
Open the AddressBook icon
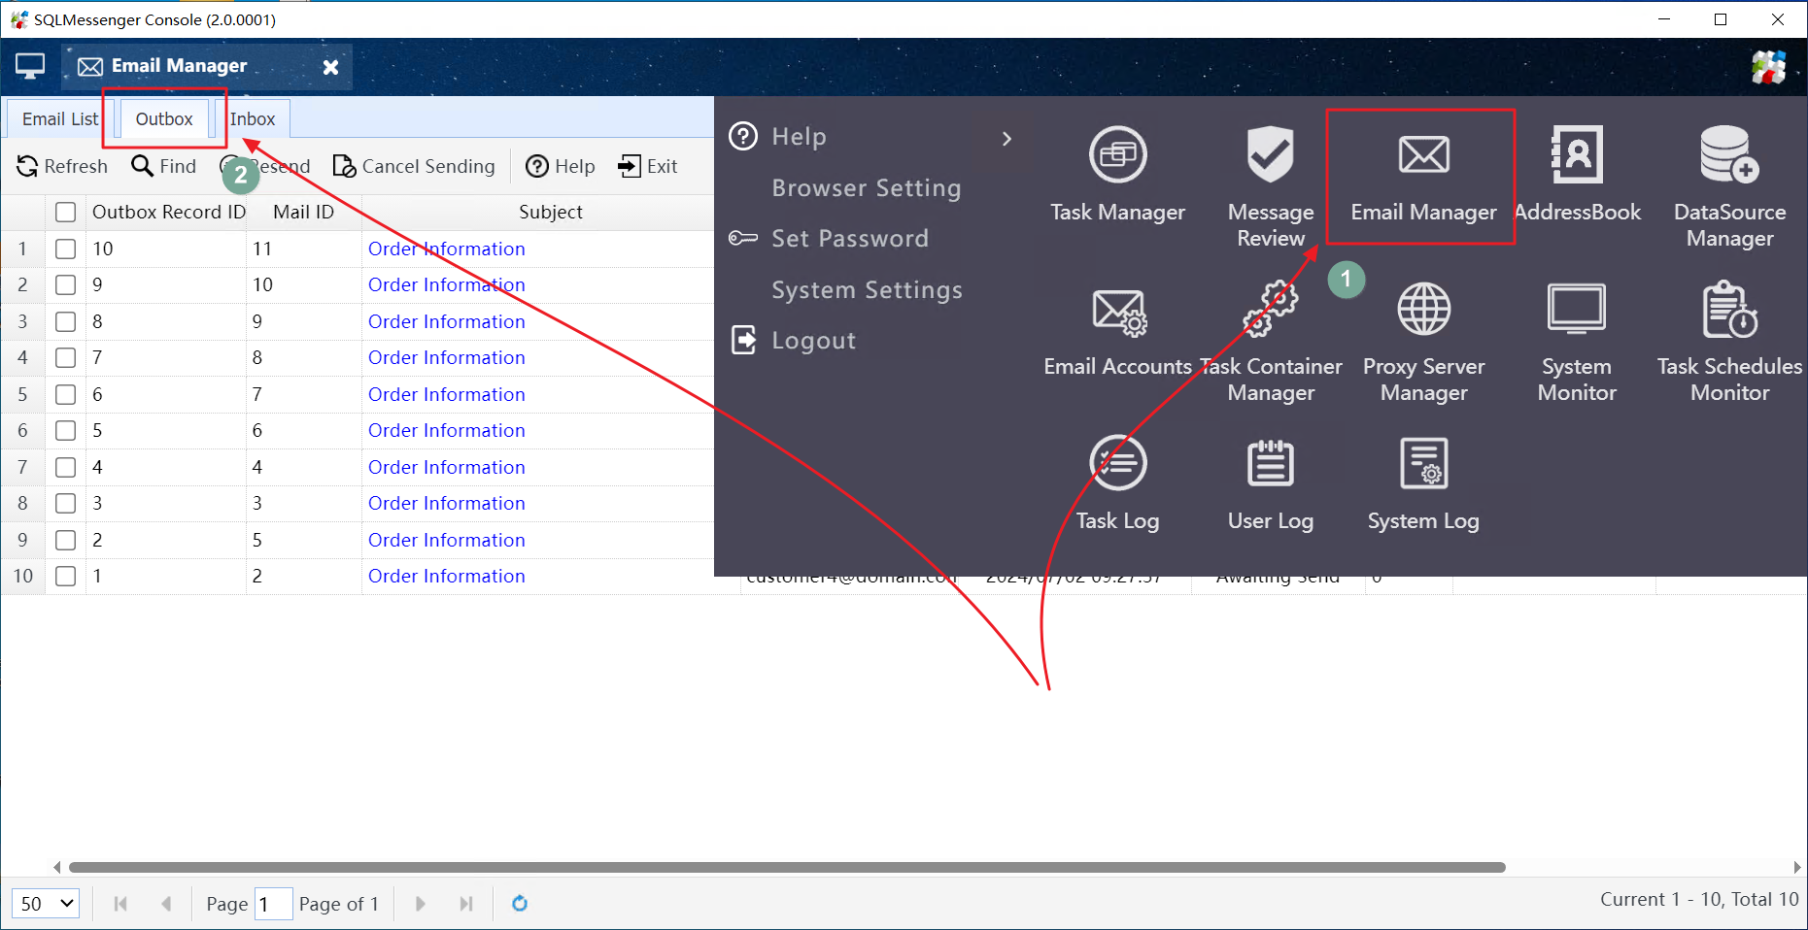(x=1577, y=155)
